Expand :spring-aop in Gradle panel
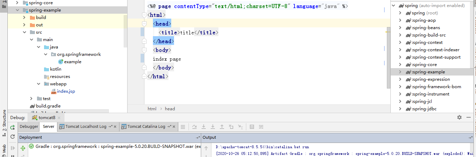 (x=400, y=20)
